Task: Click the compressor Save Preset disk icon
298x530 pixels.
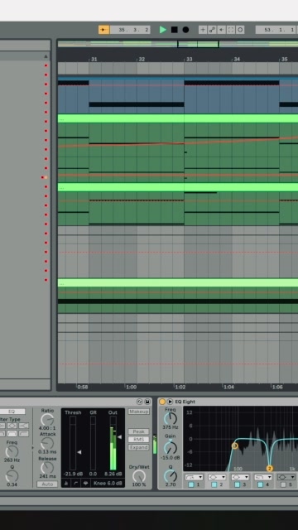Action: (147, 402)
